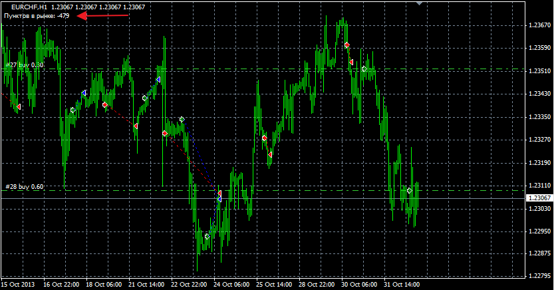This screenshot has height=290, width=554.
Task: Click the 'Пунктов в рынке: -479' label
Action: click(x=37, y=16)
